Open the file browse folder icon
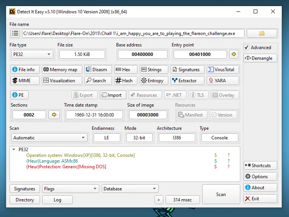 tap(262, 34)
